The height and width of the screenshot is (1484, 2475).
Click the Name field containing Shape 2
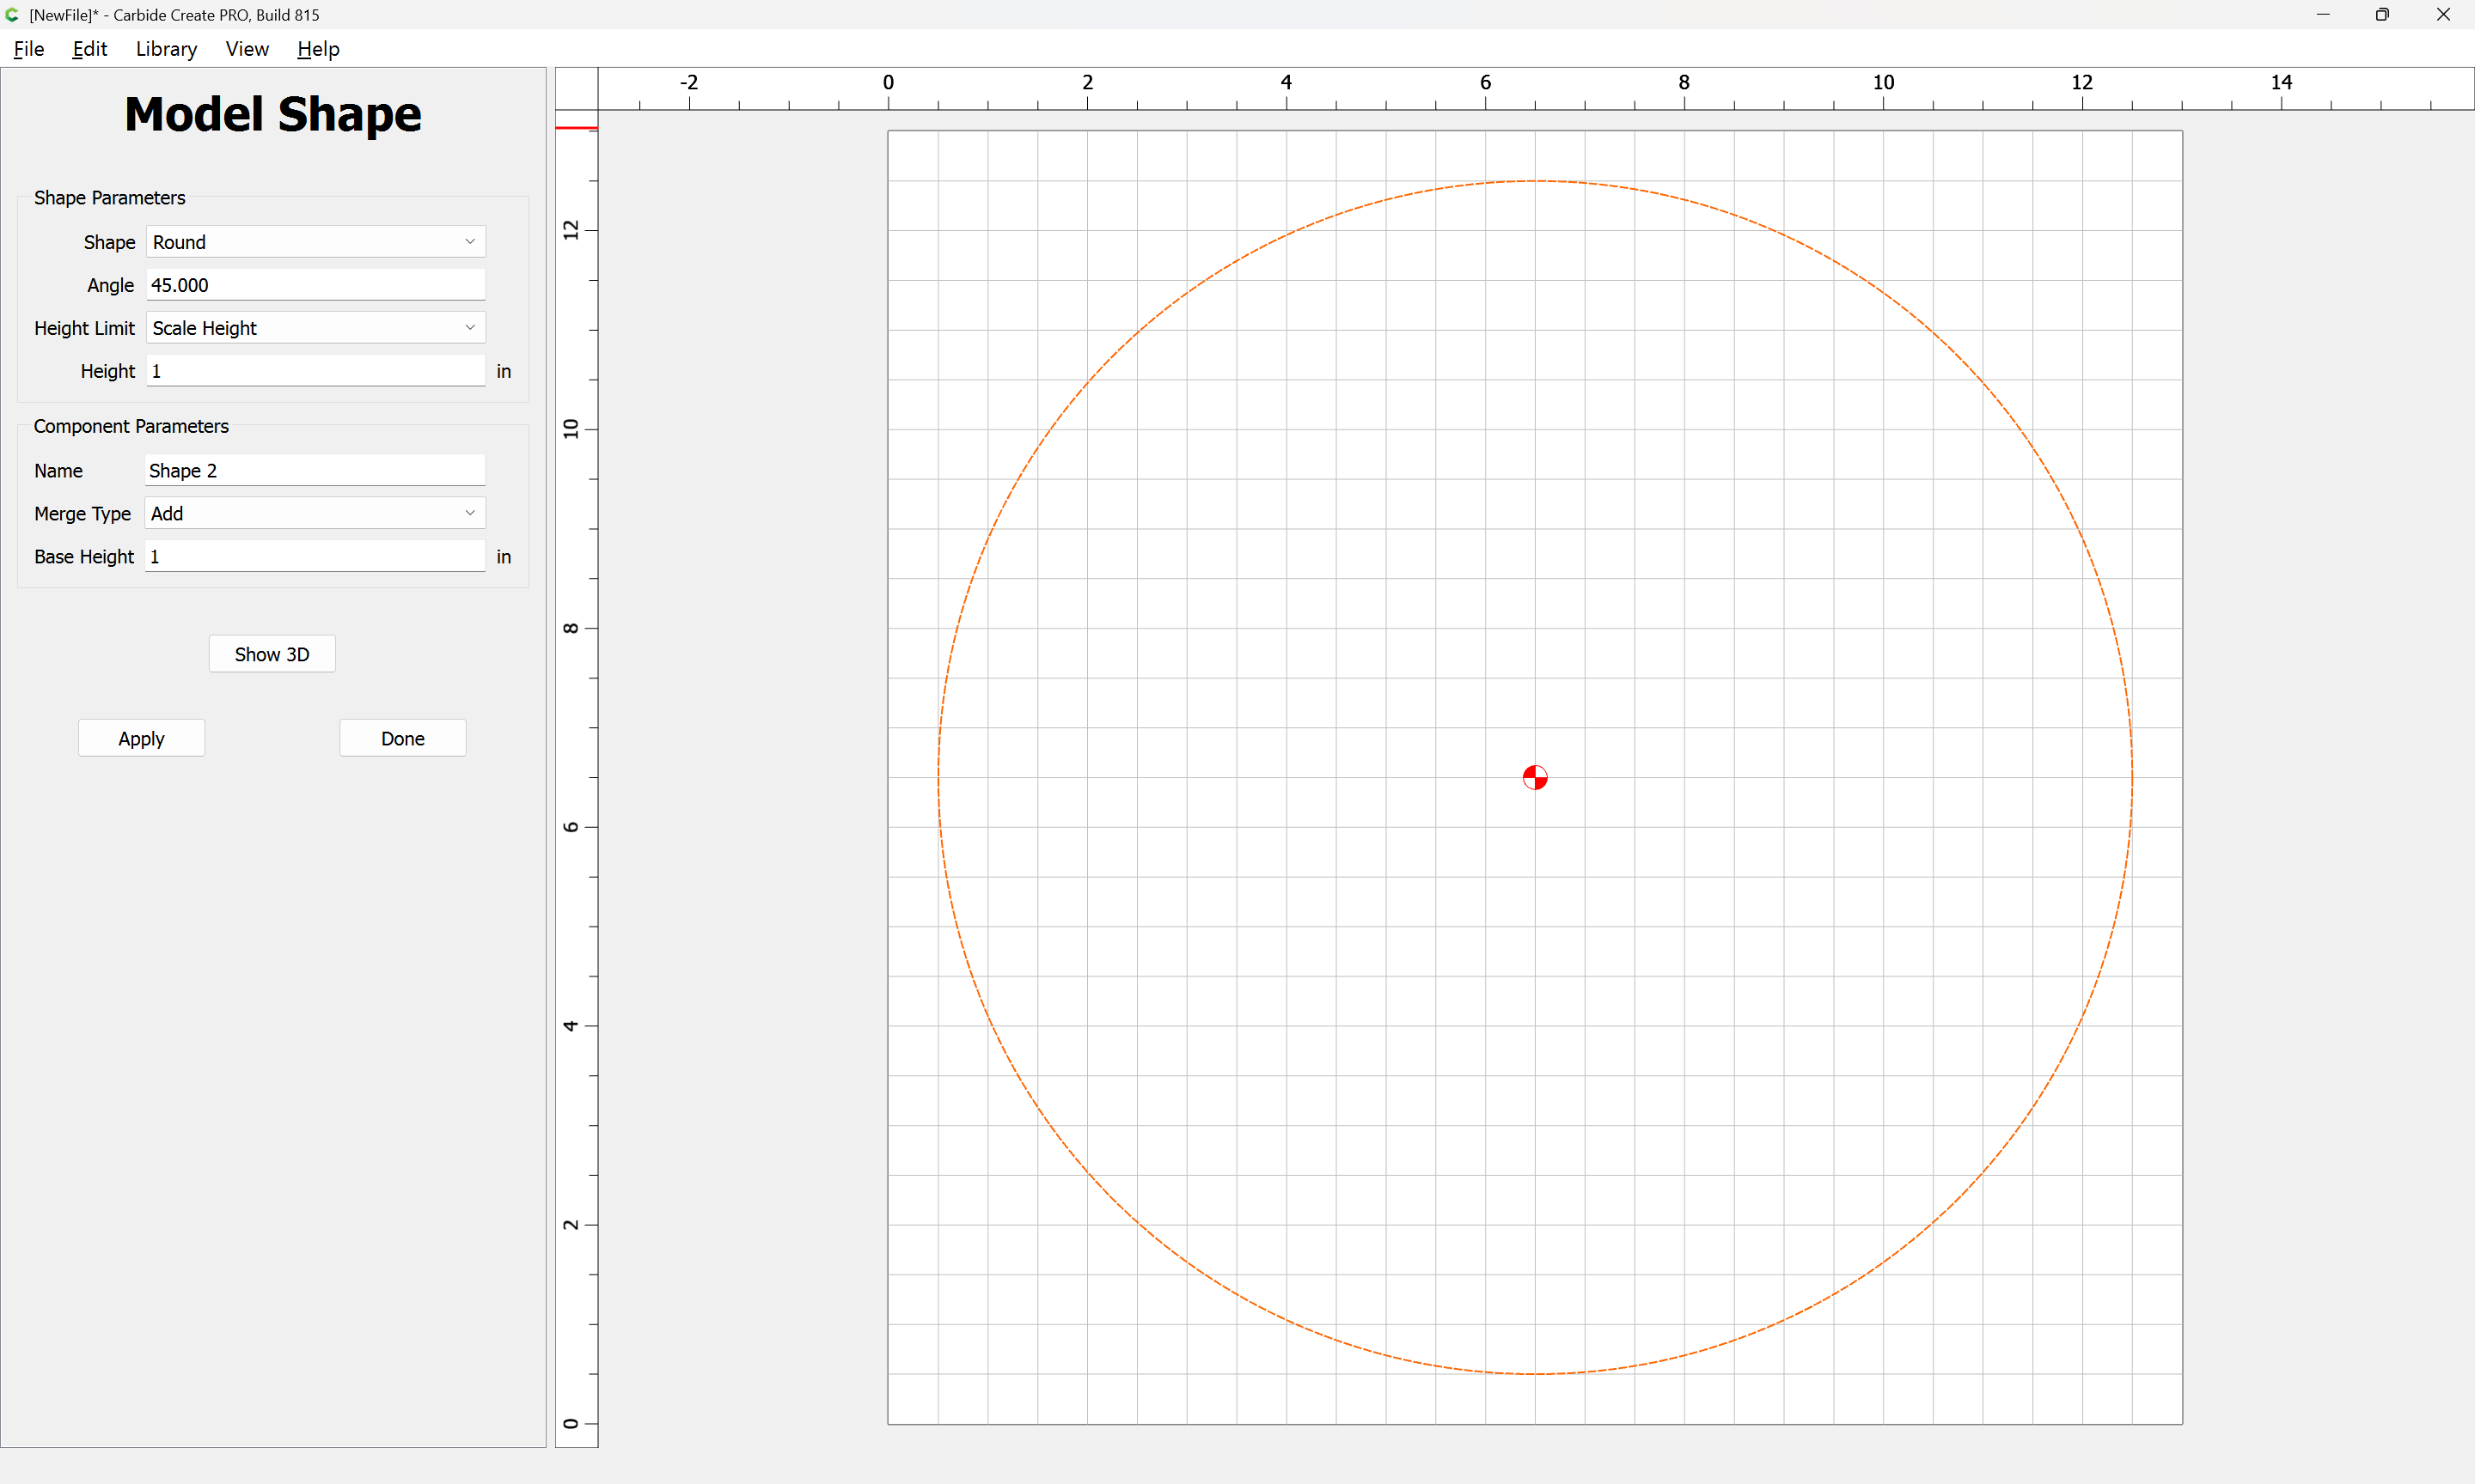tap(315, 470)
